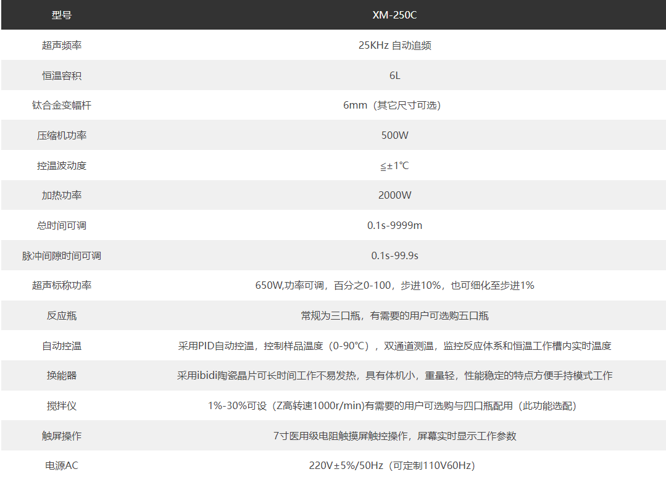Click the 压缩机功率 label
Screen dimensions: 666x477
click(62, 135)
